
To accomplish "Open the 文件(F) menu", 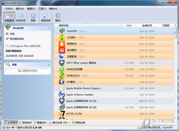I will pos(9,9).
